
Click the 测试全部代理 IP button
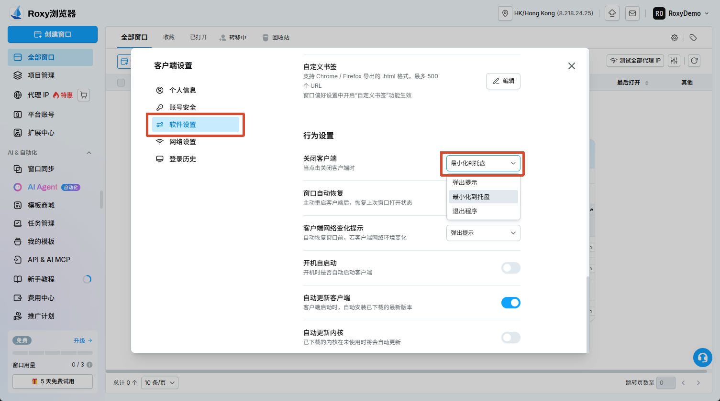635,61
